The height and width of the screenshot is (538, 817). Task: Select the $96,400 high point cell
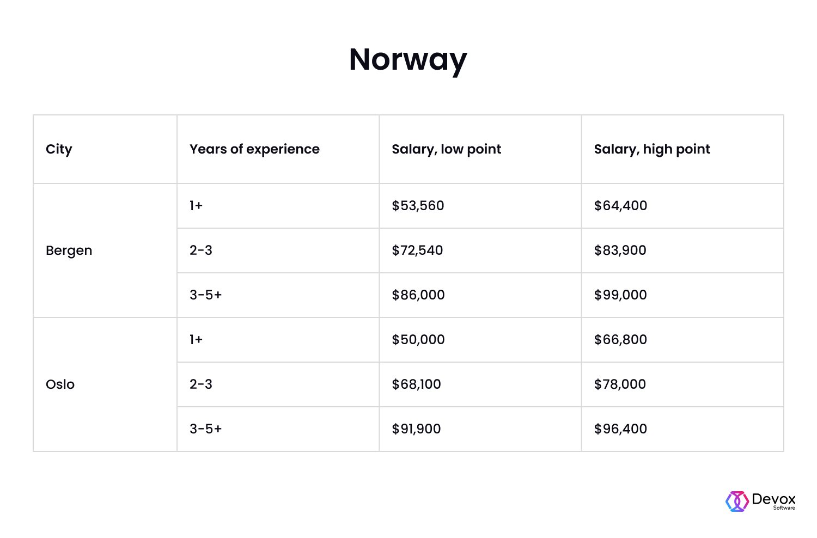click(682, 429)
